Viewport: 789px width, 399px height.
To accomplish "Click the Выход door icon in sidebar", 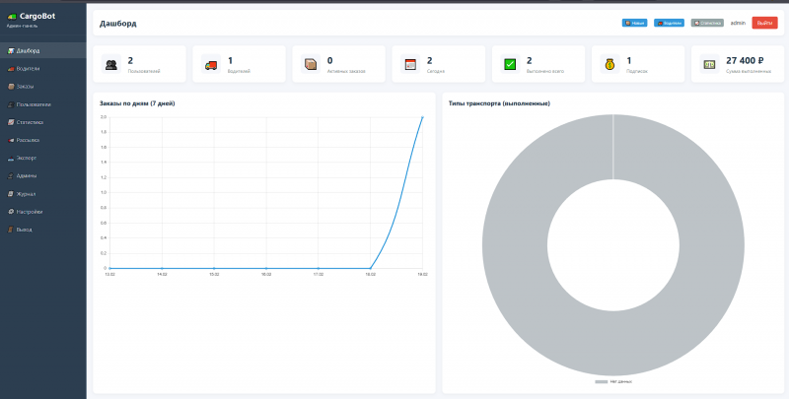I will pyautogui.click(x=11, y=230).
